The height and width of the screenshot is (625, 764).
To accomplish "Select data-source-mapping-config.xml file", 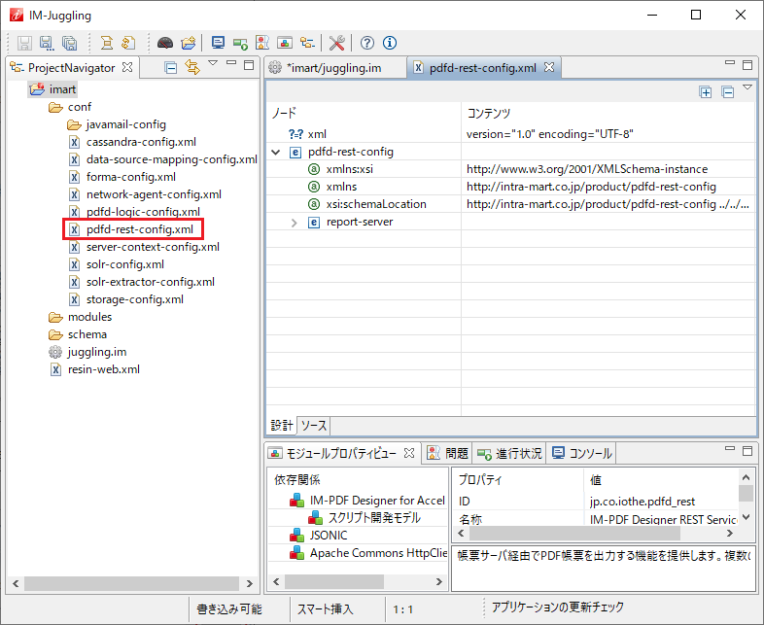I will click(162, 159).
